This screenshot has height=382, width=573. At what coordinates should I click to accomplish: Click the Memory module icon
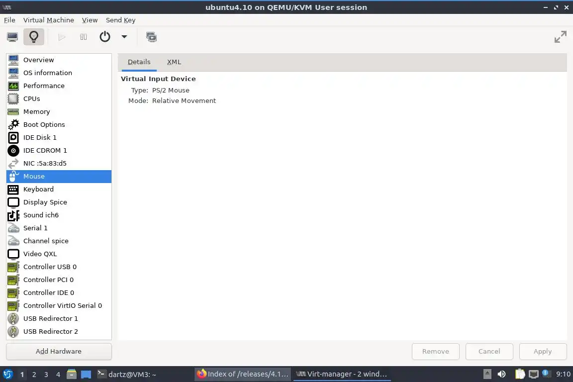[13, 112]
